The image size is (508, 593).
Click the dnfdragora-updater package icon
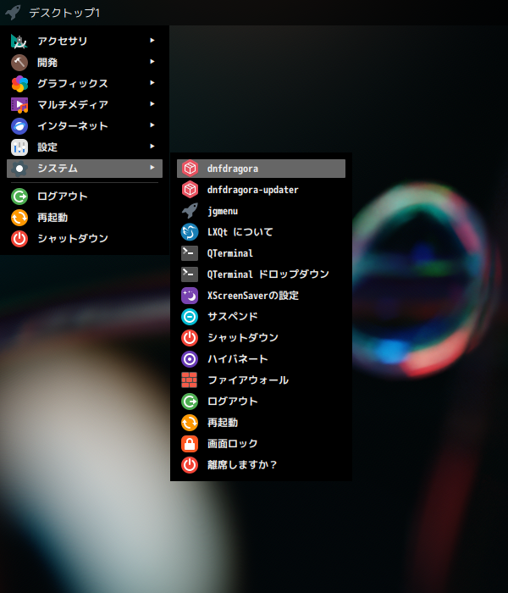tap(190, 190)
